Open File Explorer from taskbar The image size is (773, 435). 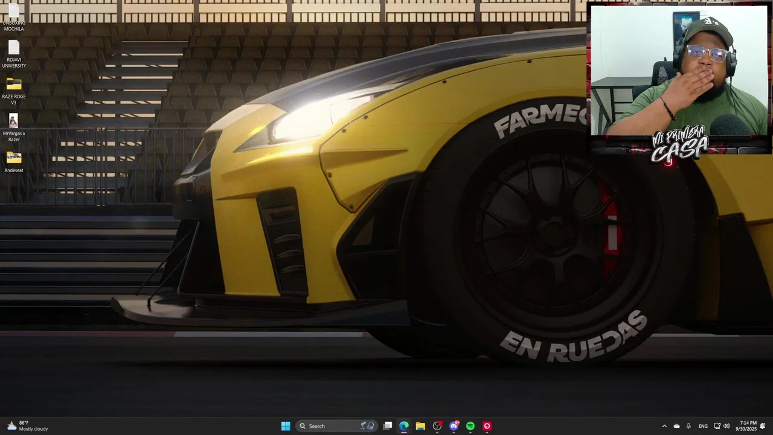tap(420, 426)
